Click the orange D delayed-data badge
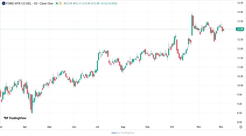Screen dimensions: 246x136 coord(60,3)
